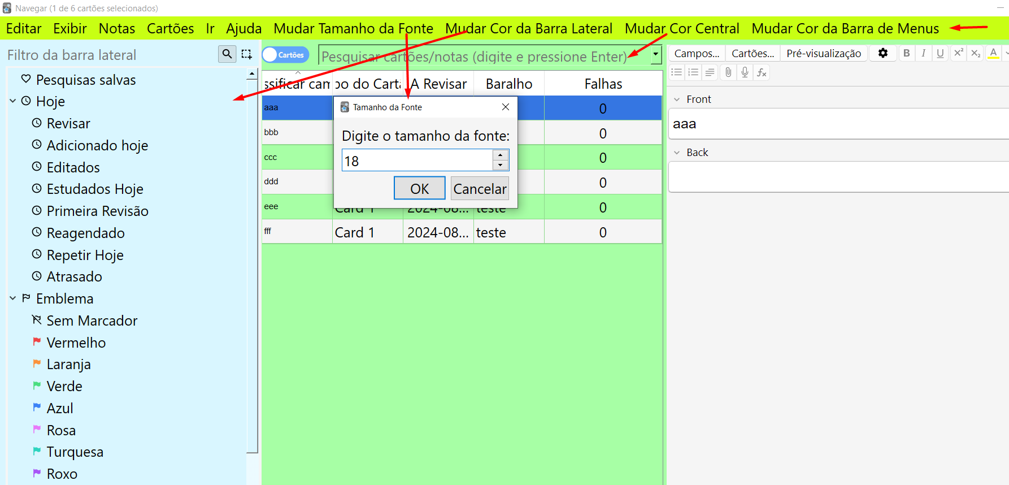Click the record audio microphone icon

(745, 72)
